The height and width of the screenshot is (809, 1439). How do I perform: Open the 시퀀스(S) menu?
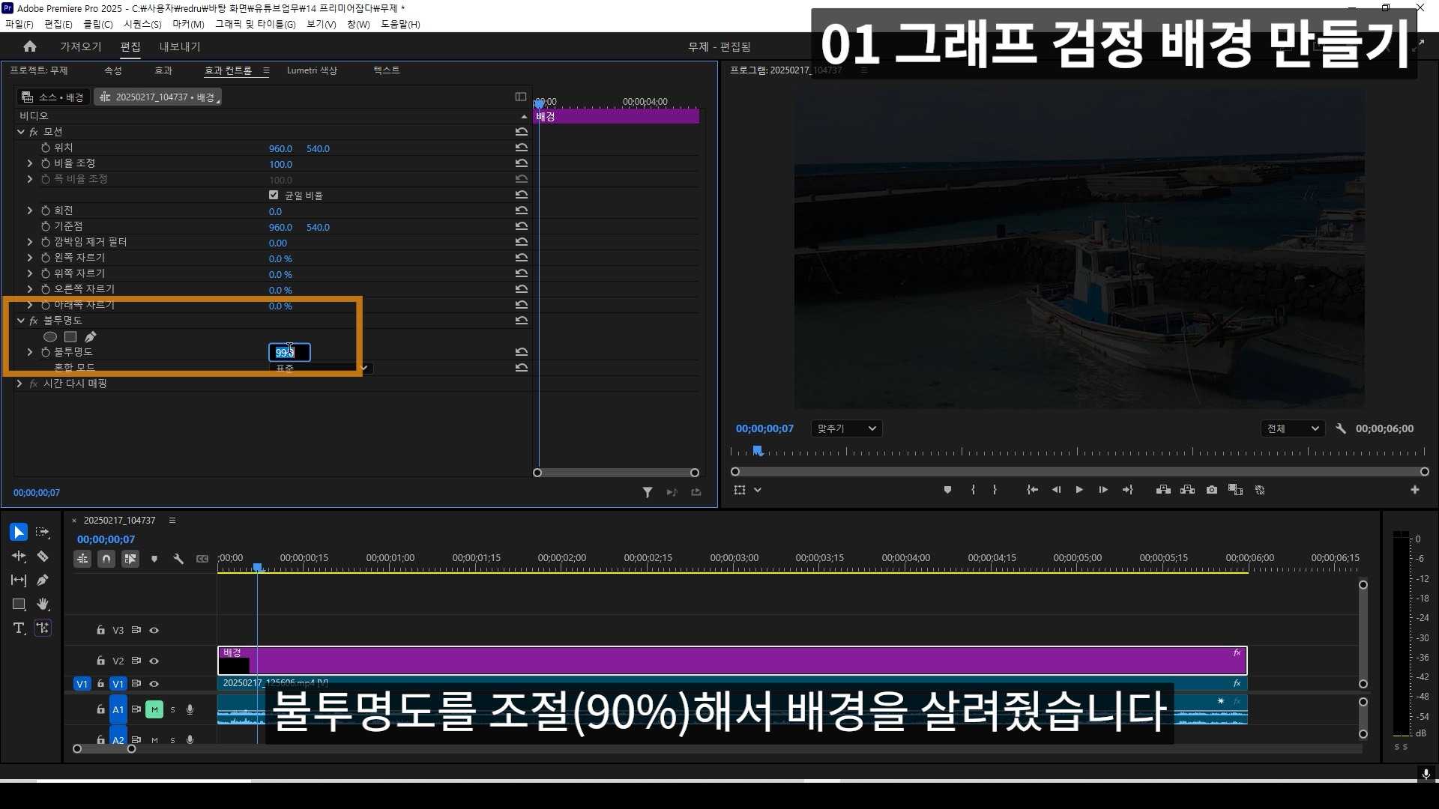tap(142, 24)
